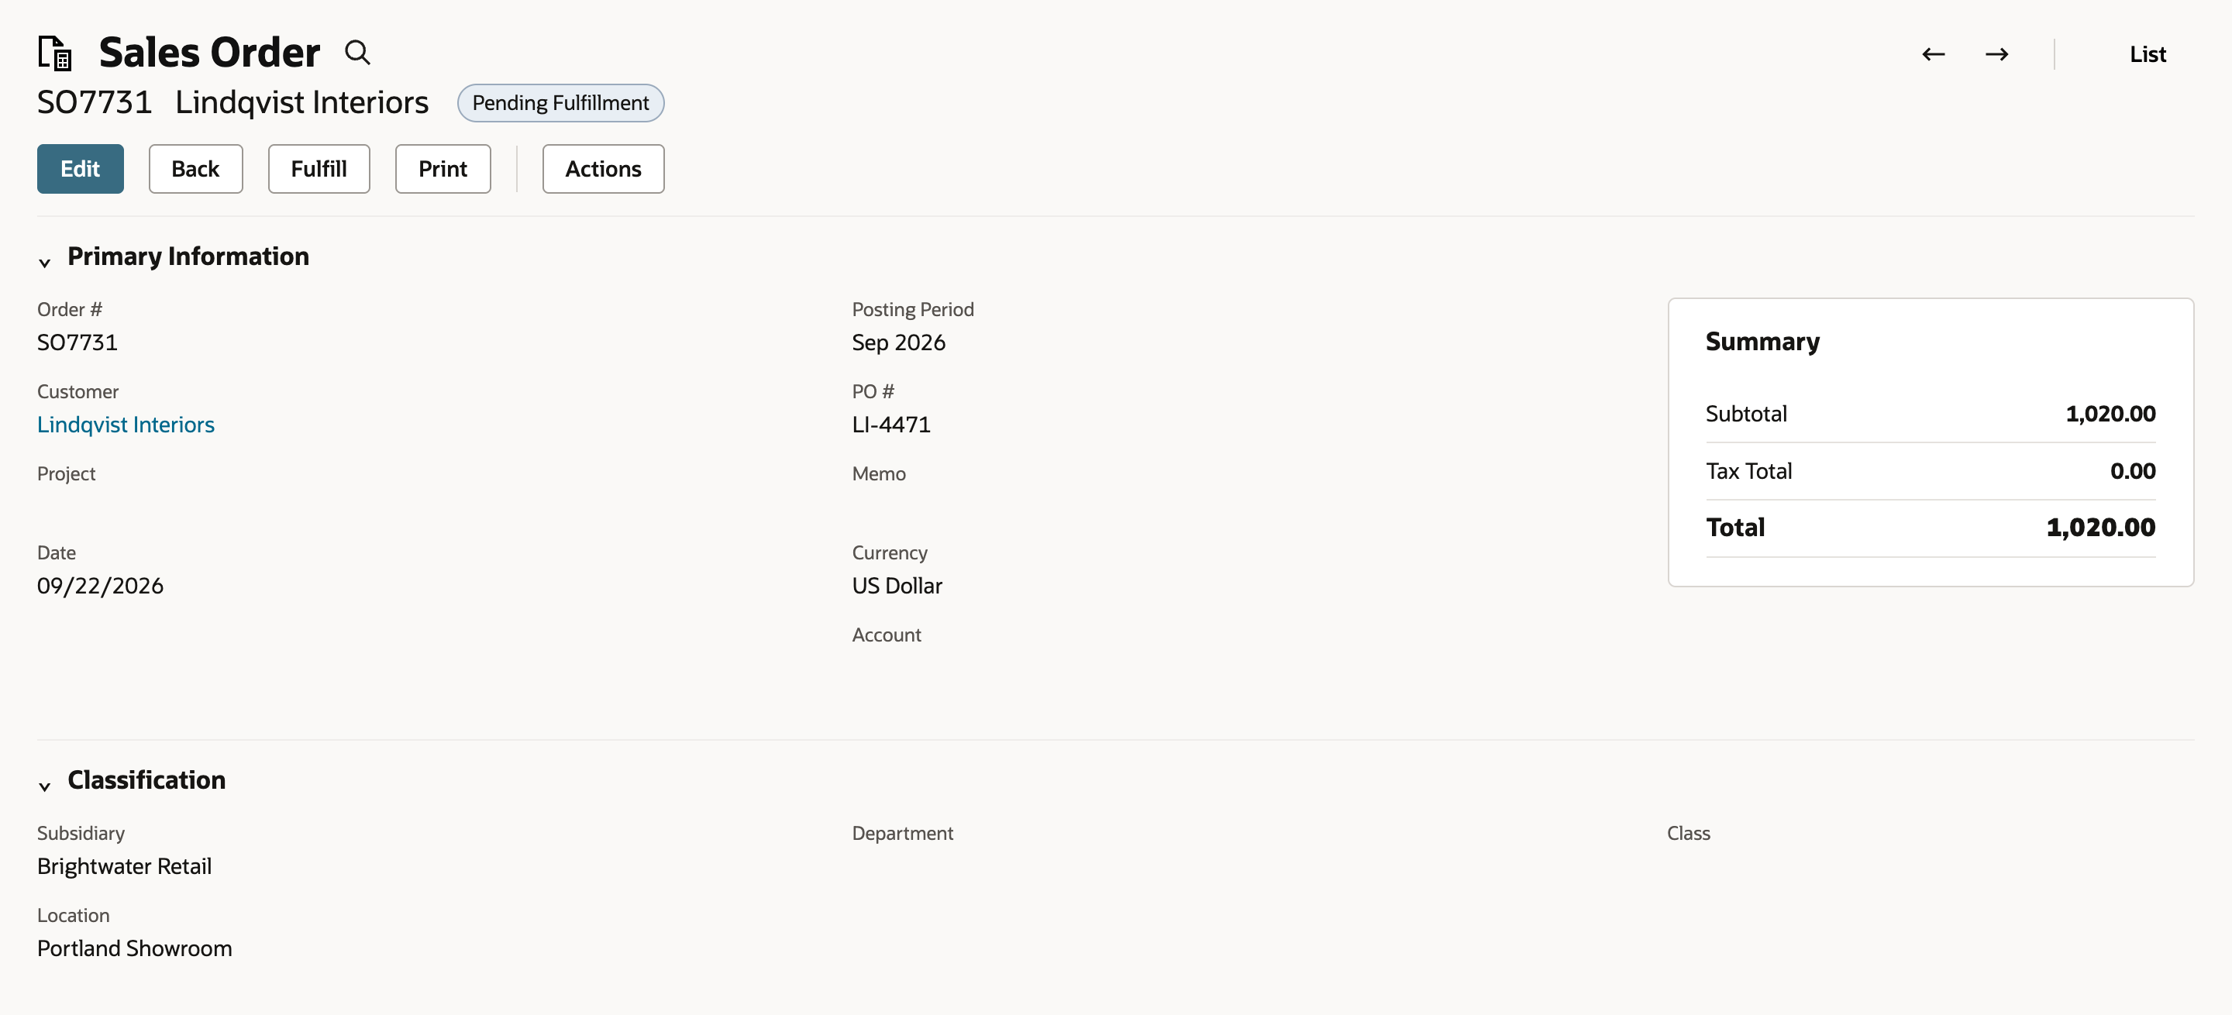Select the Currency value US Dollar
Viewport: 2232px width, 1015px height.
[x=897, y=586]
